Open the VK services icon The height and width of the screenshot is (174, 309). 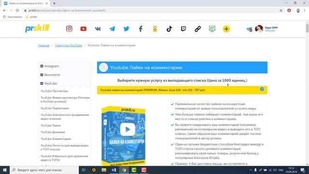98,29
